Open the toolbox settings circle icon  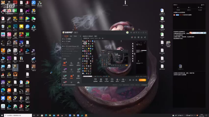coord(80,59)
